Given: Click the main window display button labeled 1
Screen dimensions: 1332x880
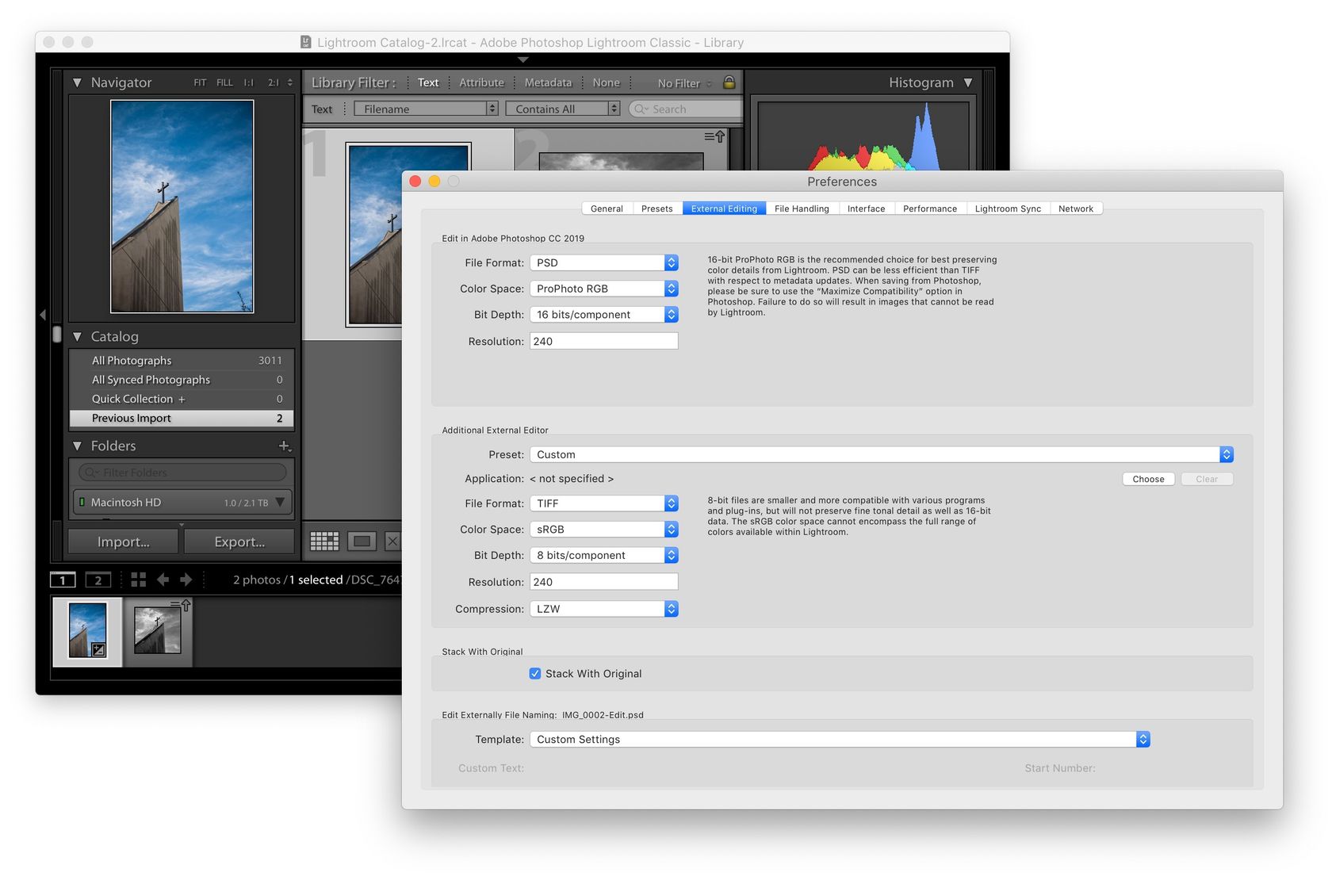Looking at the screenshot, I should (x=63, y=580).
